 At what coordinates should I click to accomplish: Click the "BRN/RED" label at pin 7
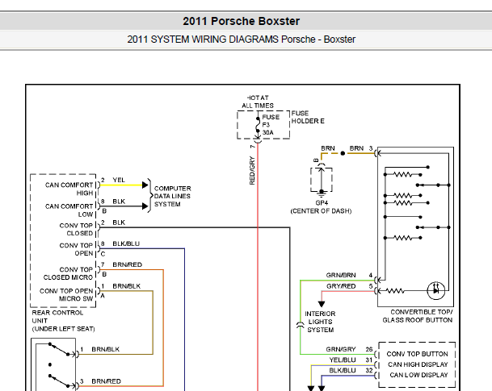(127, 264)
